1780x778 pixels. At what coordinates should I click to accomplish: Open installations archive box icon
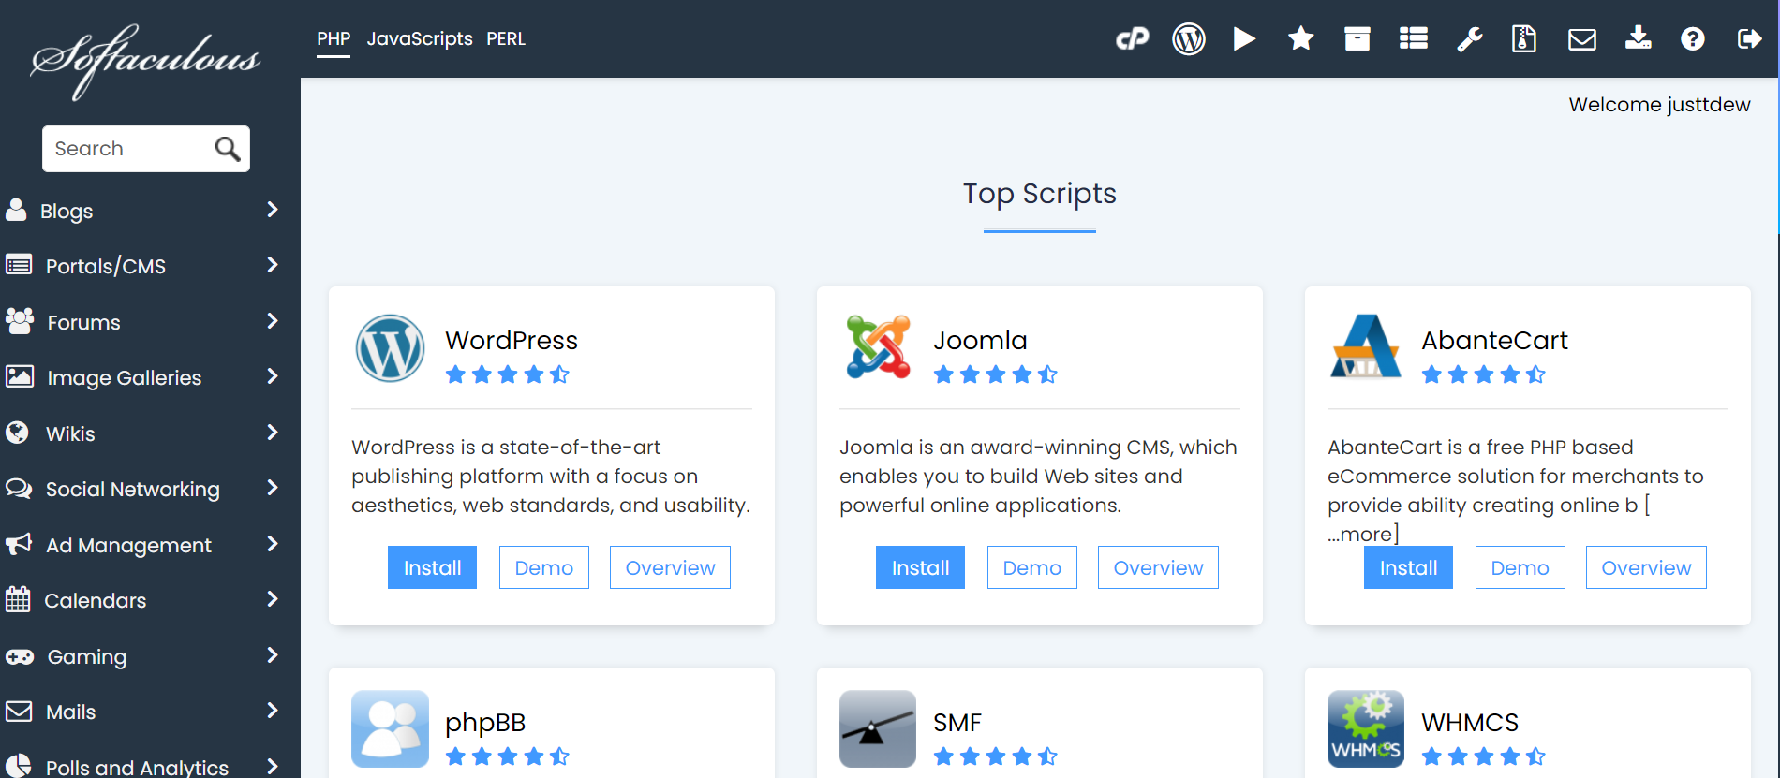(x=1357, y=38)
